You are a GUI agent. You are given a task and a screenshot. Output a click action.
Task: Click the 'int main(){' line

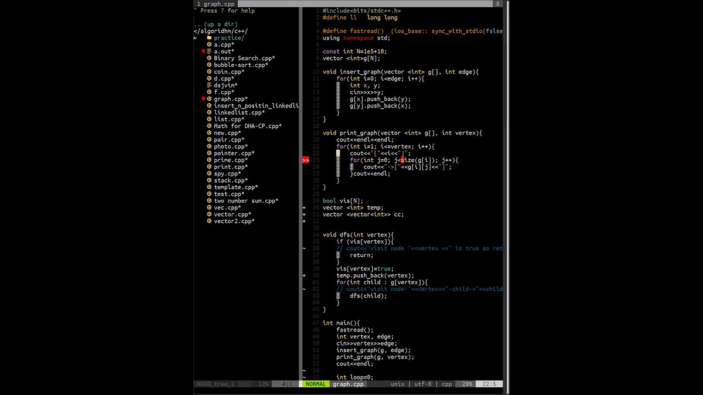coord(341,323)
